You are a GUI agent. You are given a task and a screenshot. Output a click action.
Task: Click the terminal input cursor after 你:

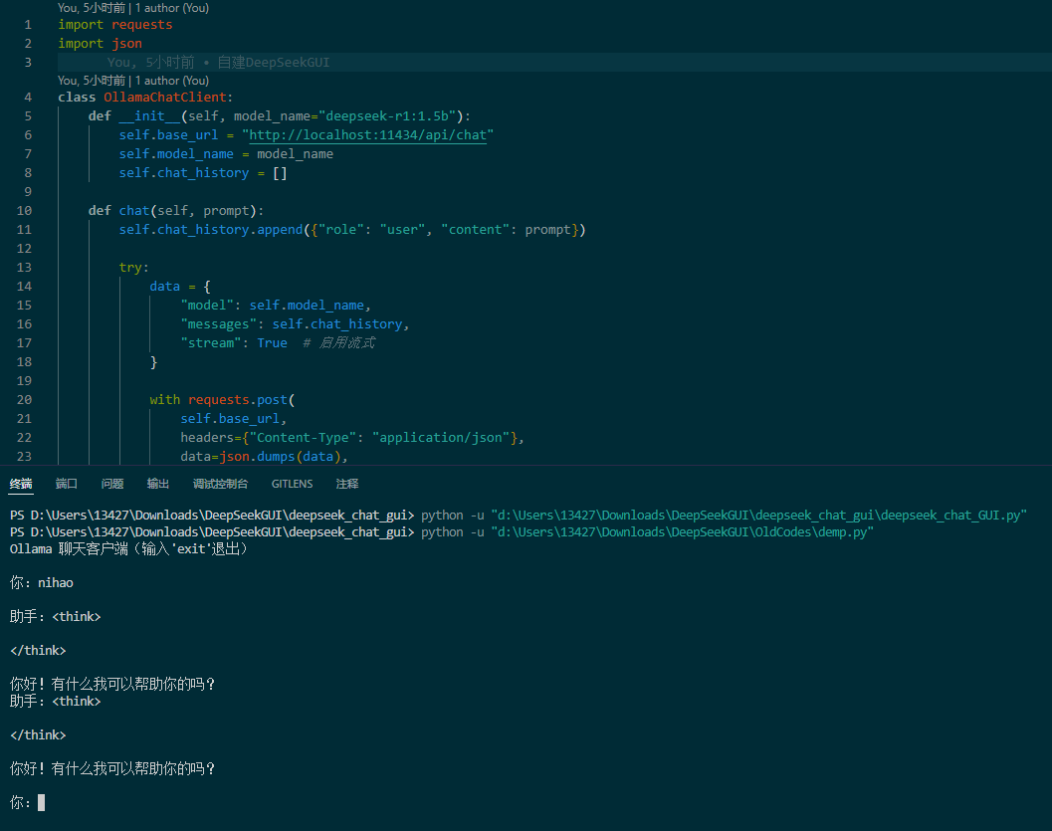tap(41, 802)
